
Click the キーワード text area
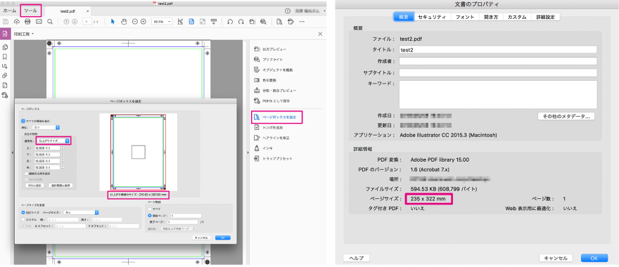[x=497, y=94]
